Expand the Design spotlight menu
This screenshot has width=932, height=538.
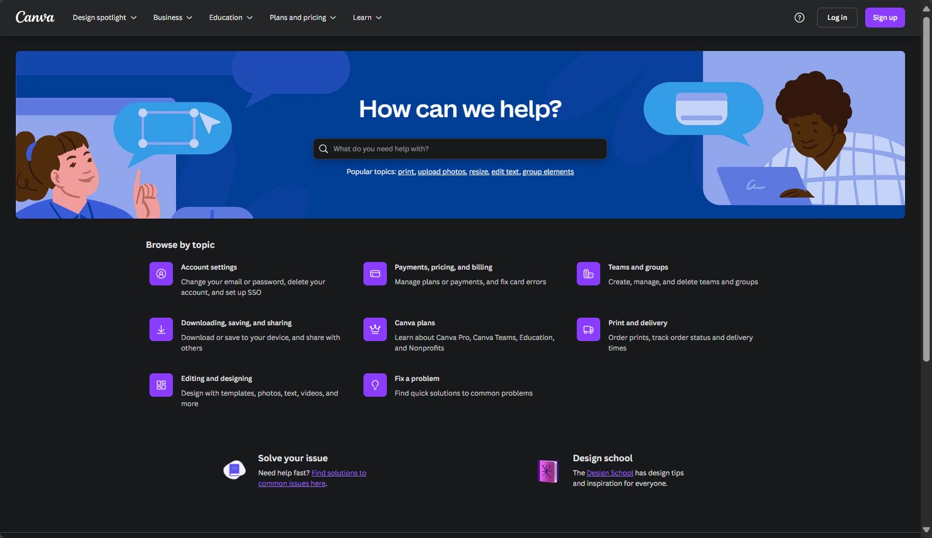(x=104, y=18)
